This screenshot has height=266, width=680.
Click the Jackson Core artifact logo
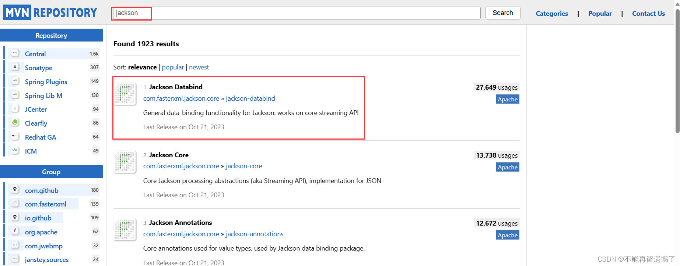[x=125, y=162]
